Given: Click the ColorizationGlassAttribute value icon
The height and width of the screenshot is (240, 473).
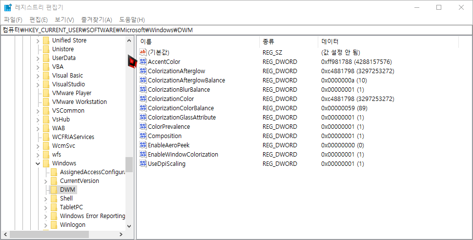Looking at the screenshot, I should pyautogui.click(x=143, y=117).
